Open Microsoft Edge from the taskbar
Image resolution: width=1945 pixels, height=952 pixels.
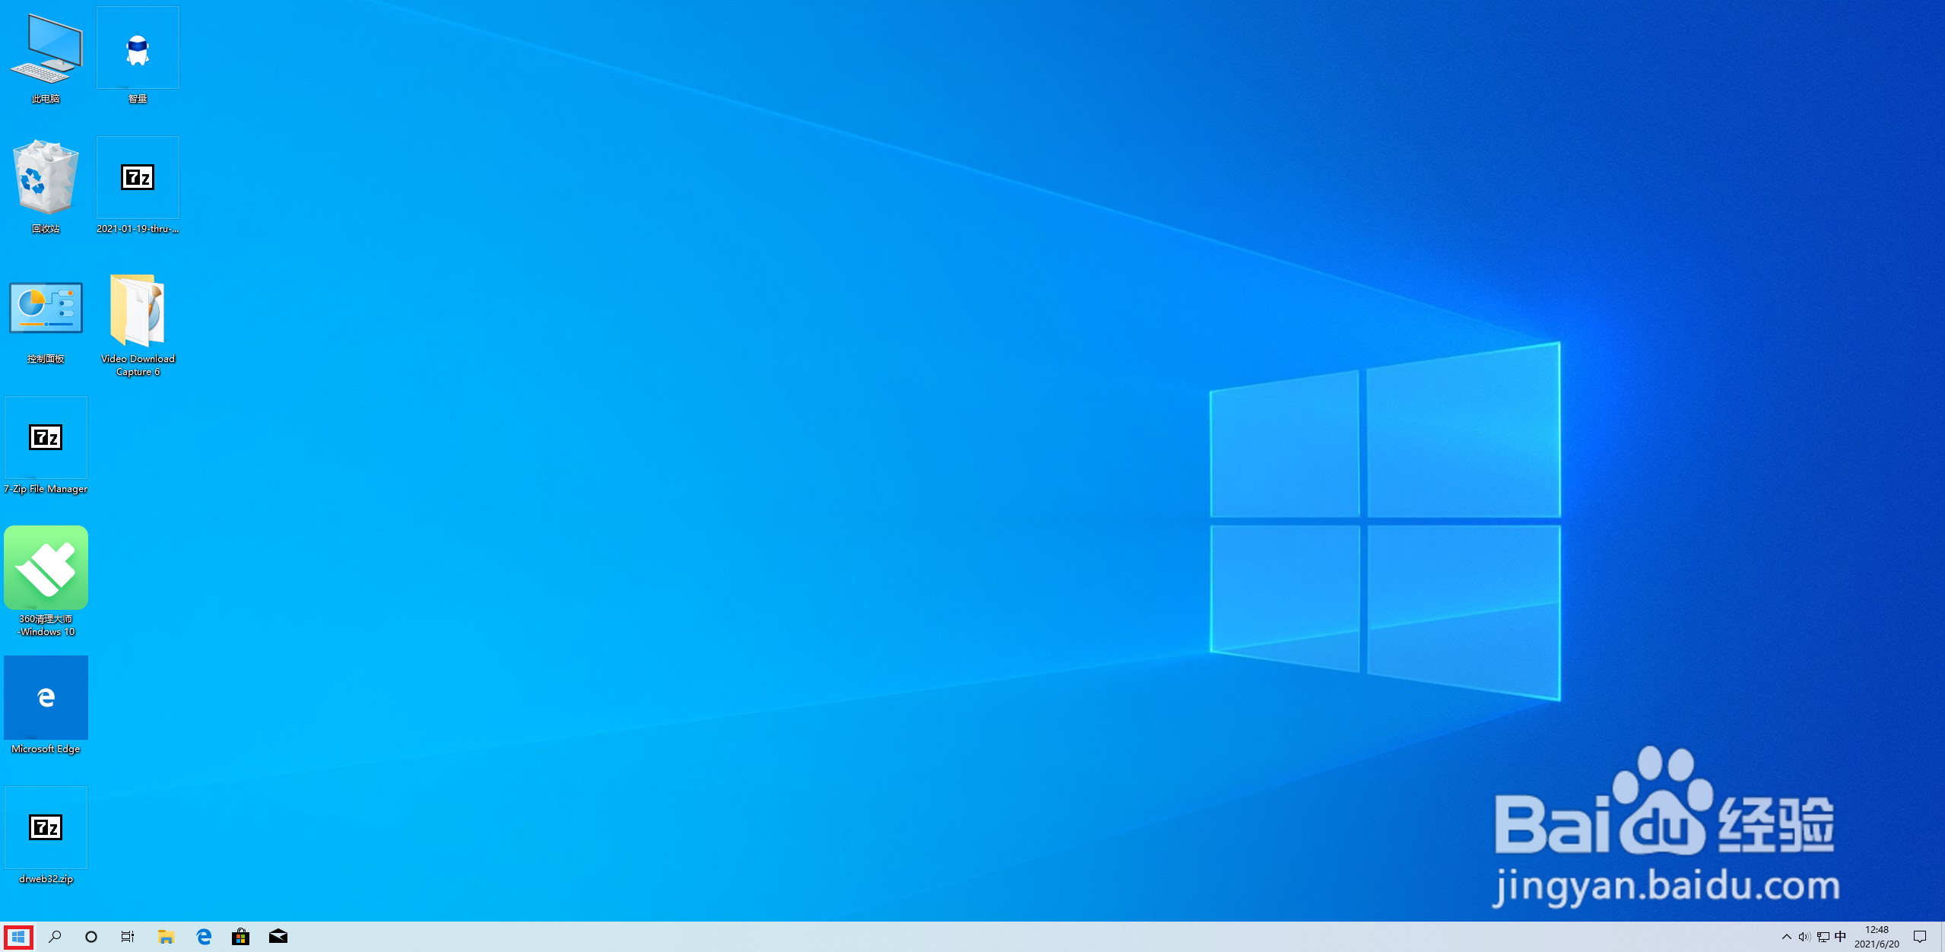tap(204, 937)
